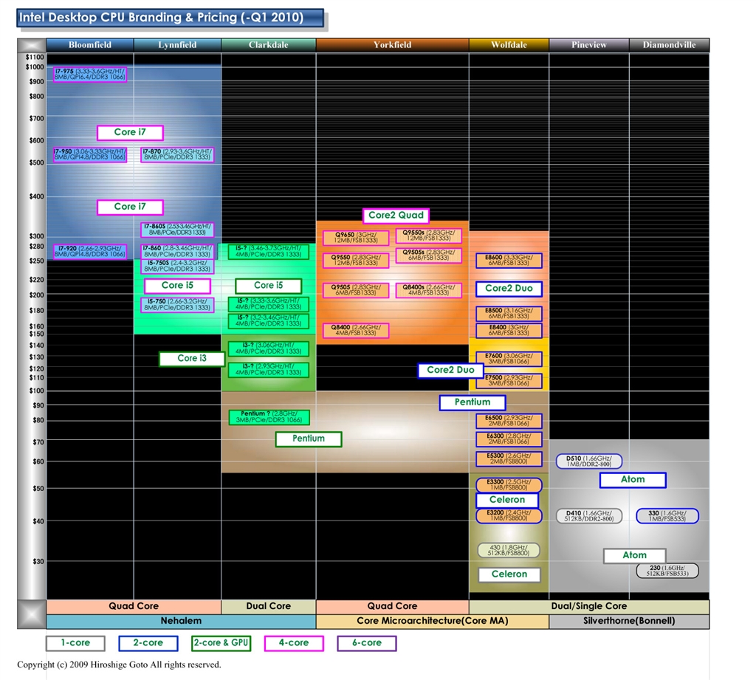
Task: Select the Q9650 3GHz processor box
Action: coord(356,238)
